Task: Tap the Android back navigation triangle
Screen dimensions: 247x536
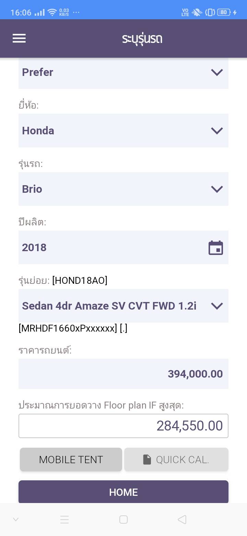Action: (x=182, y=520)
